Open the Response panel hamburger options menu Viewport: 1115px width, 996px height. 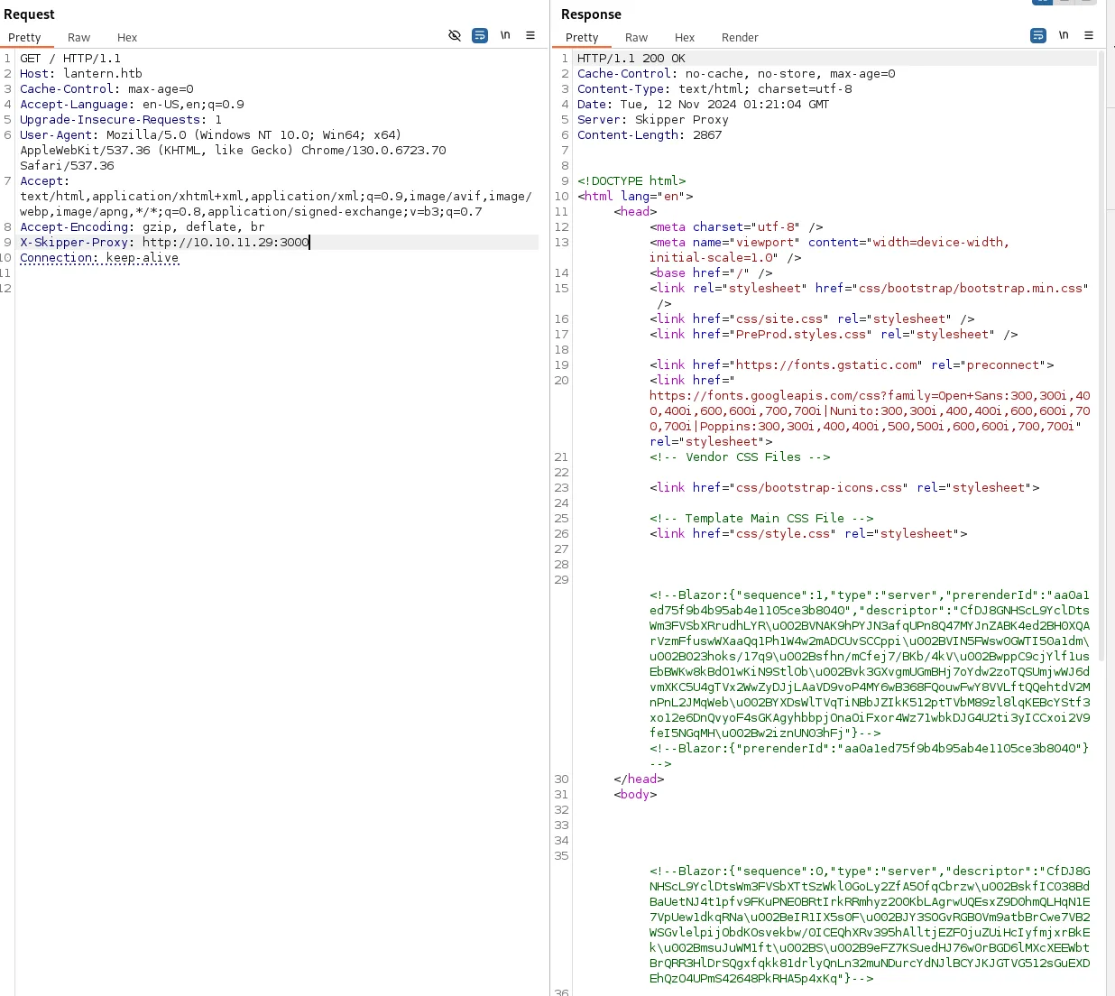pyautogui.click(x=1089, y=35)
